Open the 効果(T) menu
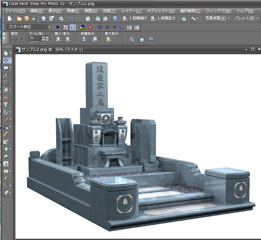Screen dimensions: 261x240 [109, 11]
